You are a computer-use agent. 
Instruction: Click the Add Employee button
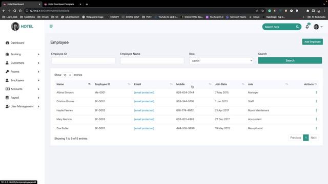click(312, 42)
